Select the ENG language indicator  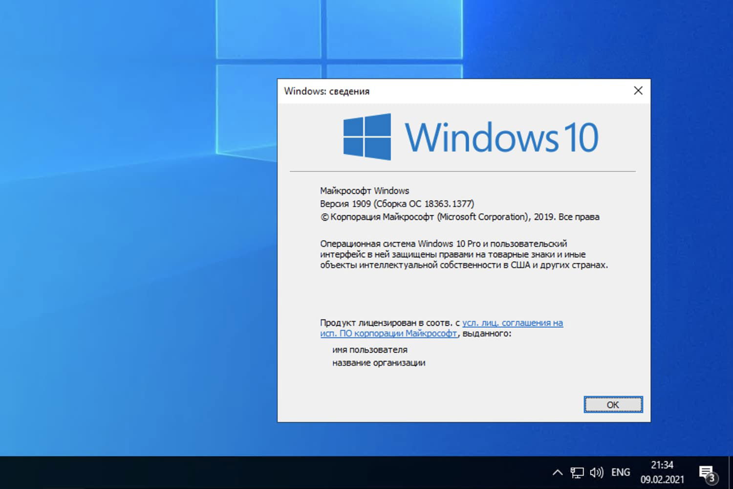coord(620,472)
